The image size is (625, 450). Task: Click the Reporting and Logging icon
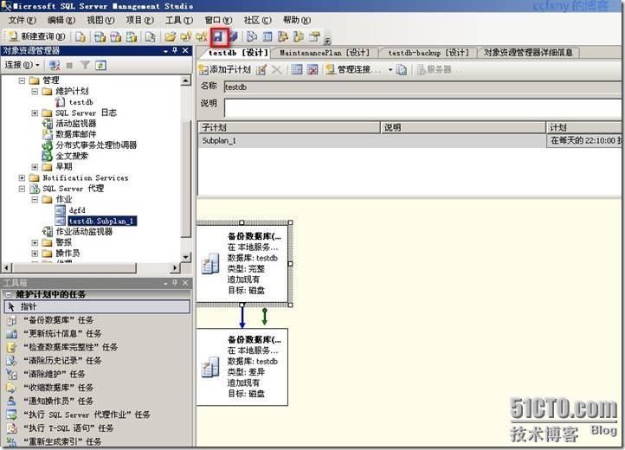[402, 70]
